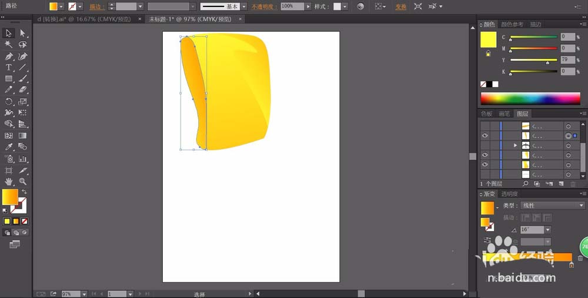Click the 不透明度 link in control bar
The height and width of the screenshot is (298, 588).
pyautogui.click(x=265, y=6)
